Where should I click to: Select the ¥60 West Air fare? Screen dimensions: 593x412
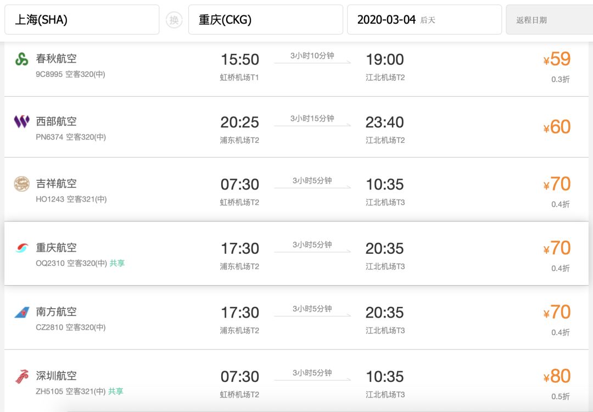pyautogui.click(x=557, y=127)
